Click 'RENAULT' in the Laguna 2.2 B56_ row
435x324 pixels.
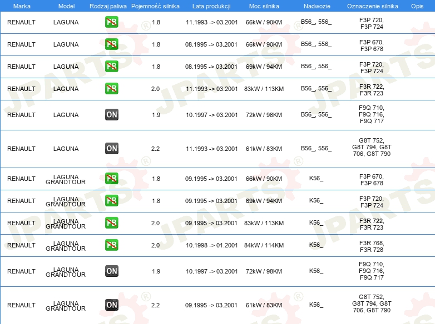21,149
